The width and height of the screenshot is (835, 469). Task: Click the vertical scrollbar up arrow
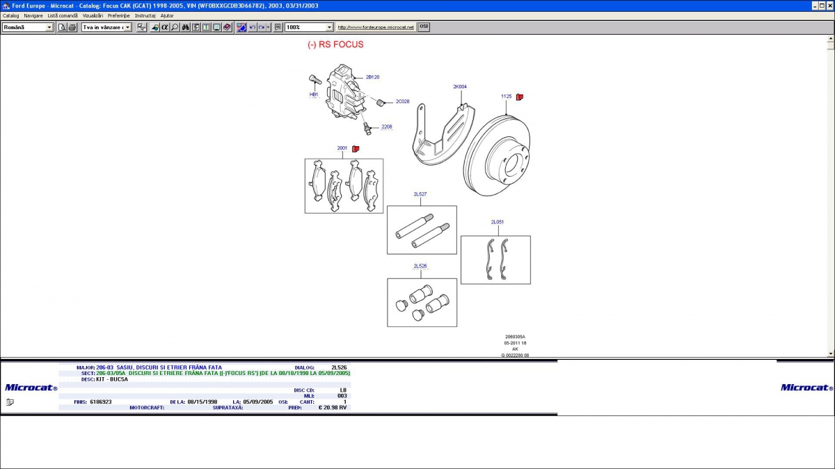point(831,39)
